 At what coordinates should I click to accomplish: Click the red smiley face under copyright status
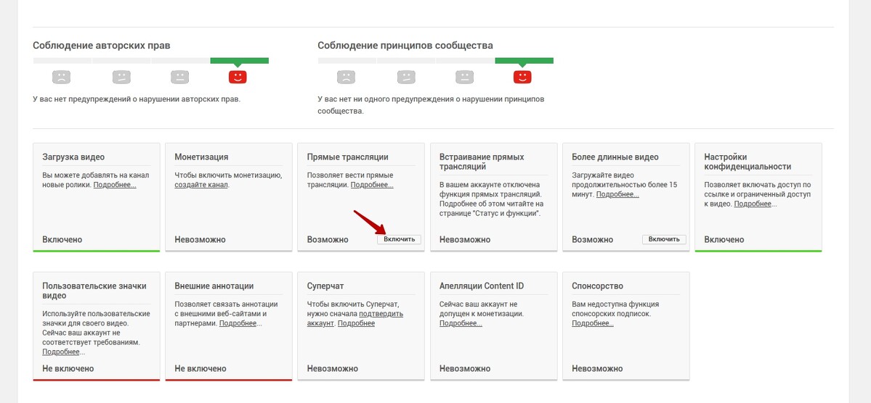pos(238,76)
